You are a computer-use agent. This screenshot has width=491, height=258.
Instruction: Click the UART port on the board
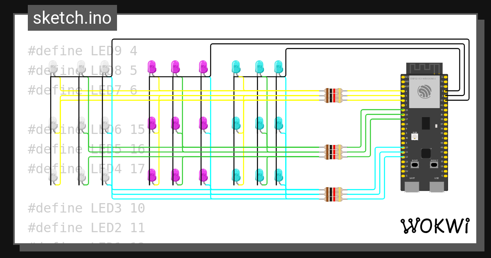pos(412,187)
